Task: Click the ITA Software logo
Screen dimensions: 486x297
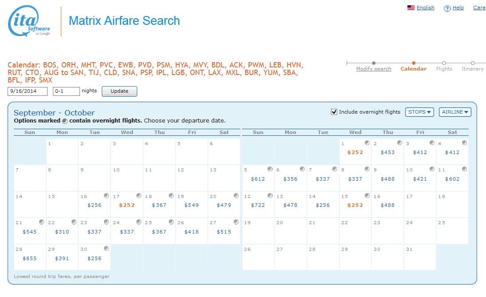Action: point(29,21)
